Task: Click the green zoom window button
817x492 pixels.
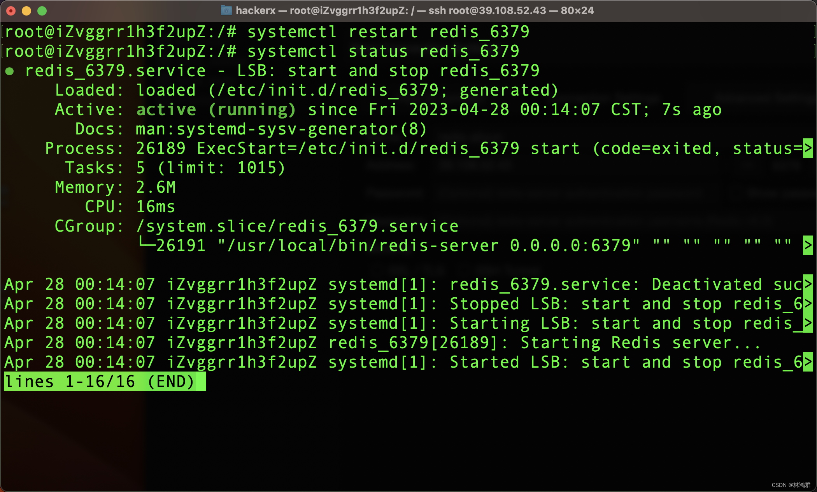Action: [42, 11]
